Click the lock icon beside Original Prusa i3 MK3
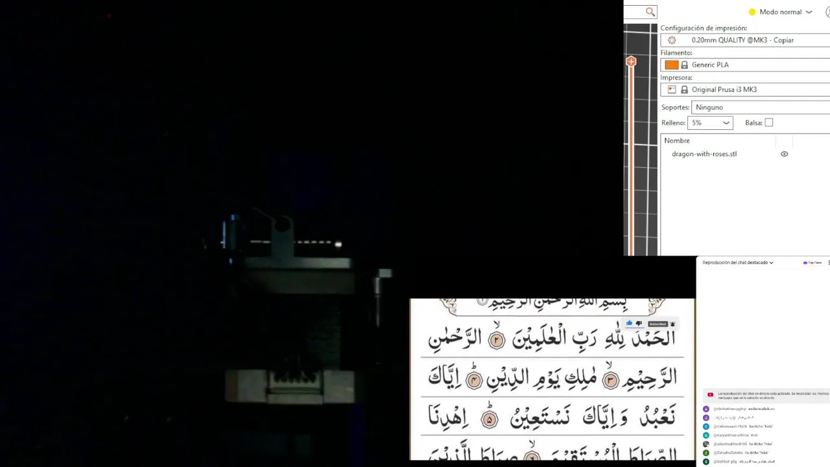This screenshot has height=467, width=830. 684,90
